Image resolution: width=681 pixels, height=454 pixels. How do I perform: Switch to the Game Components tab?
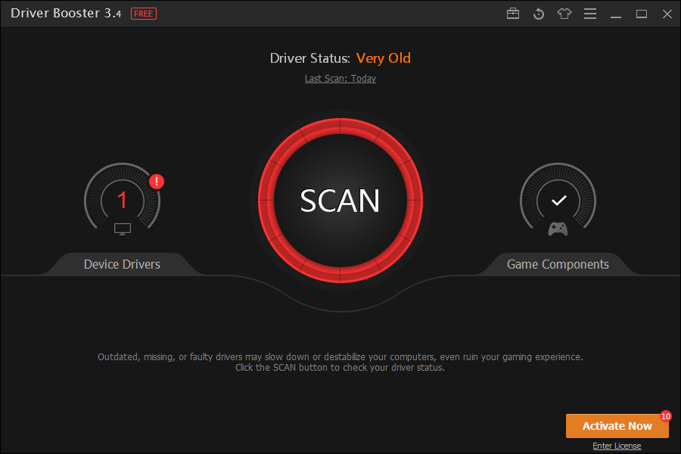pyautogui.click(x=558, y=264)
